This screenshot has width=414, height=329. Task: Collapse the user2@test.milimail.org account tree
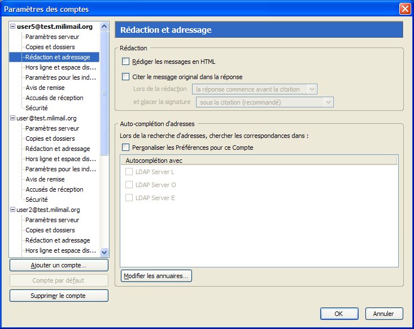(13, 210)
